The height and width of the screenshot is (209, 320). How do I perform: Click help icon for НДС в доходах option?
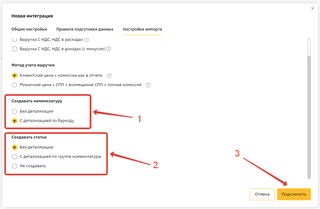coord(108,49)
